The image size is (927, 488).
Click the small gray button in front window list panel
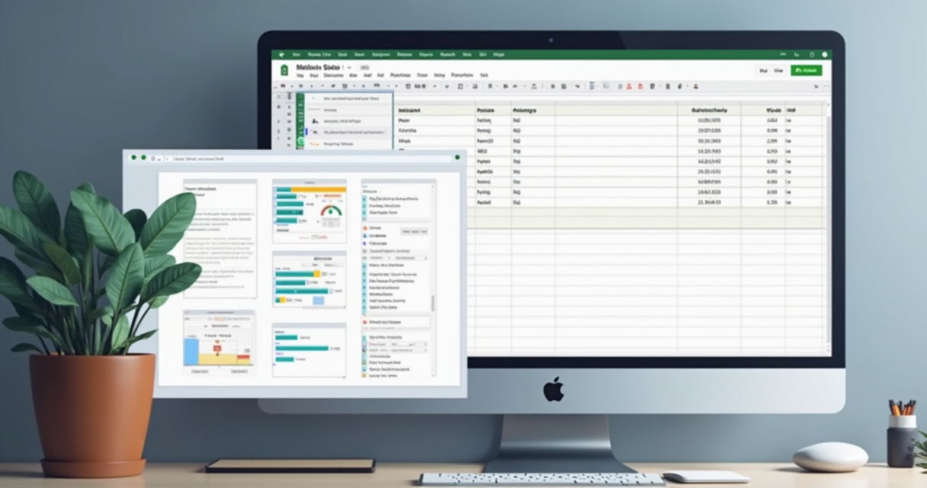pos(414,232)
